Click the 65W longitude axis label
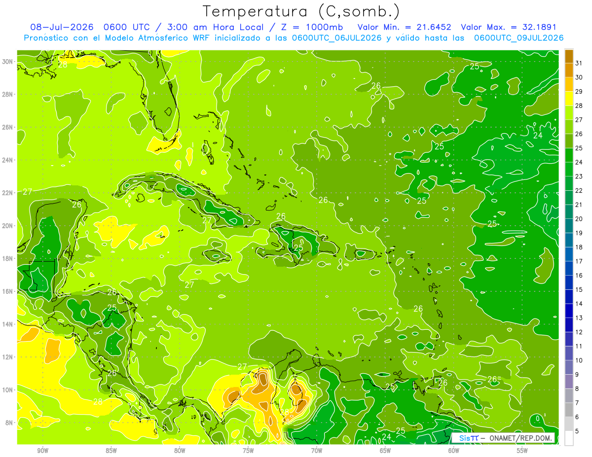 [x=385, y=451]
